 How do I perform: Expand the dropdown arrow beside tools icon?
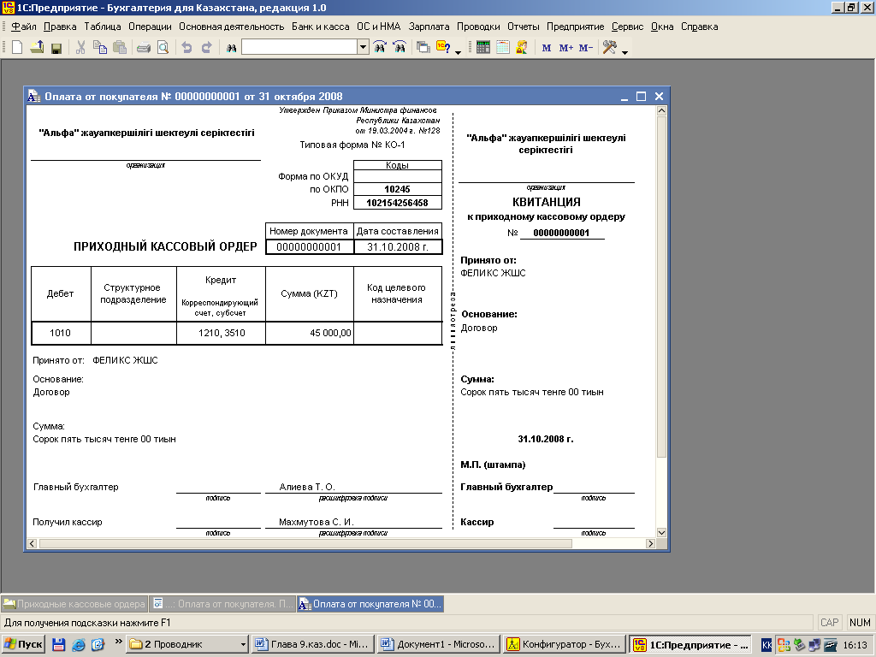624,52
